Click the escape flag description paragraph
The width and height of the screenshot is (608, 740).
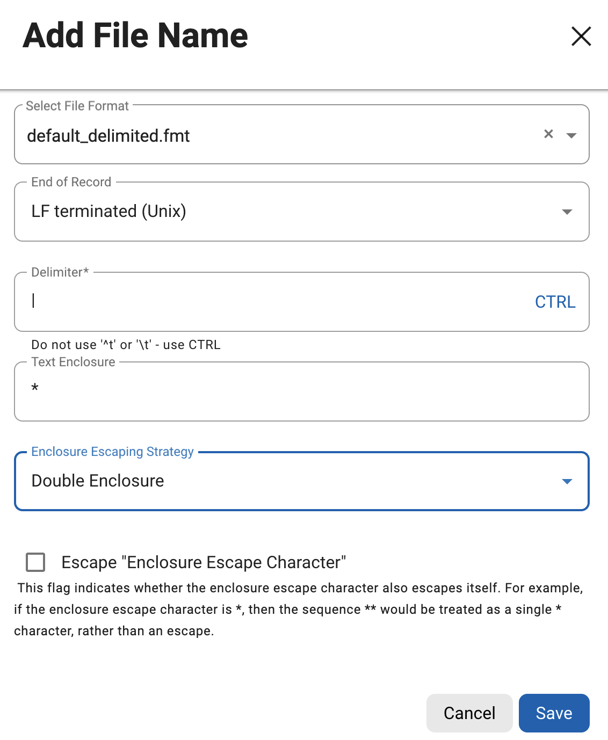pyautogui.click(x=298, y=609)
